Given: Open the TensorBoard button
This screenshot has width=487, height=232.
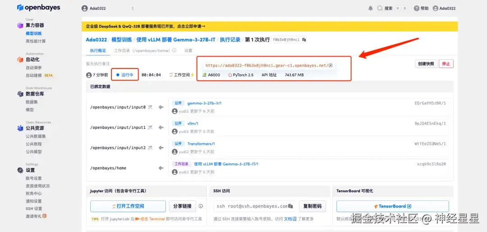Looking at the screenshot, I should pos(393,206).
